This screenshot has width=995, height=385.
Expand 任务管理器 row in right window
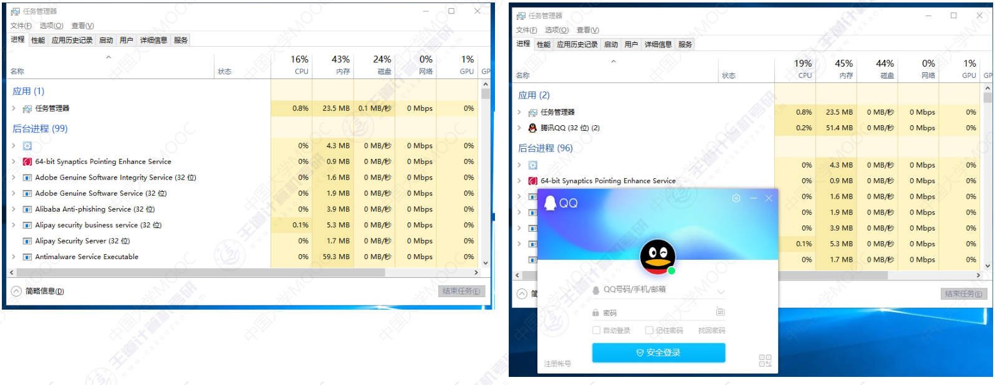tap(519, 112)
